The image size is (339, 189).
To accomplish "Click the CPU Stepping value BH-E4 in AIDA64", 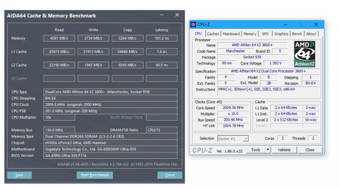I will tap(110, 98).
